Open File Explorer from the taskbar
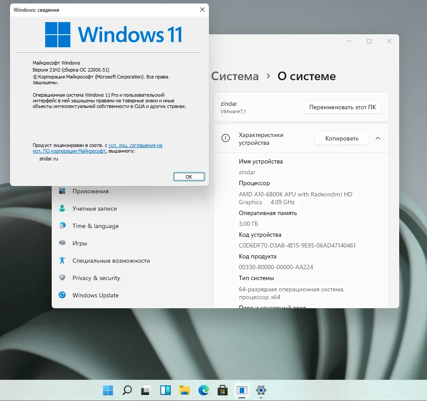Viewport: 427px width, 401px height. tap(184, 391)
